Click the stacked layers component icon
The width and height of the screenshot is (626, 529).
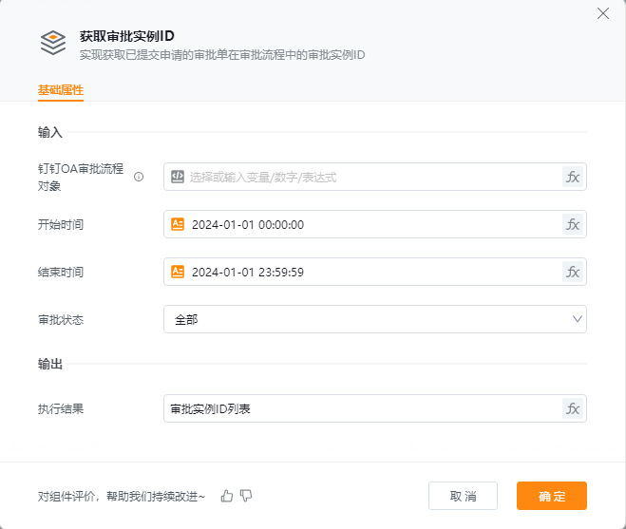tap(53, 43)
